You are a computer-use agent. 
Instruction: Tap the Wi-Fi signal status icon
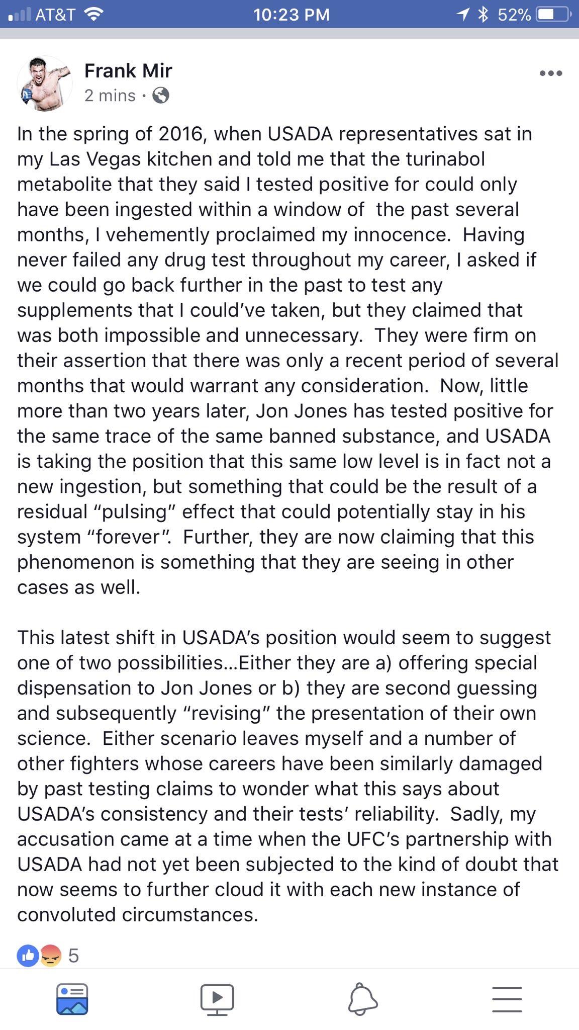(x=92, y=15)
